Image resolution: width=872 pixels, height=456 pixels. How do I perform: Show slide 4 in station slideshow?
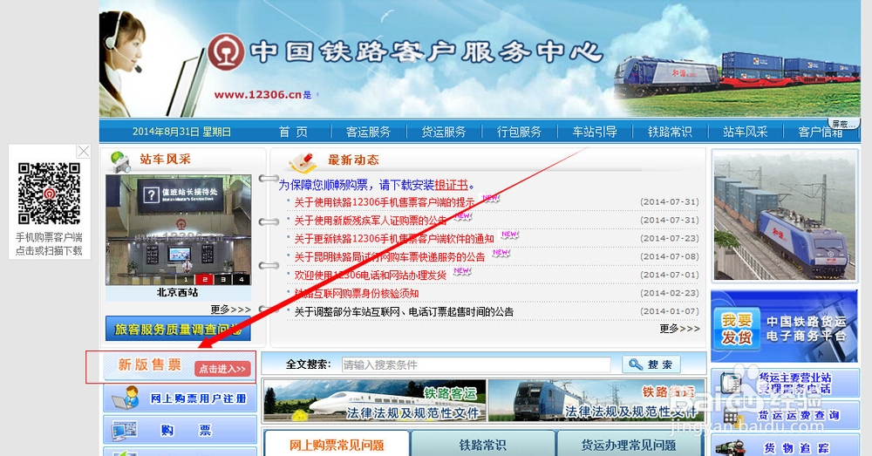pos(242,279)
